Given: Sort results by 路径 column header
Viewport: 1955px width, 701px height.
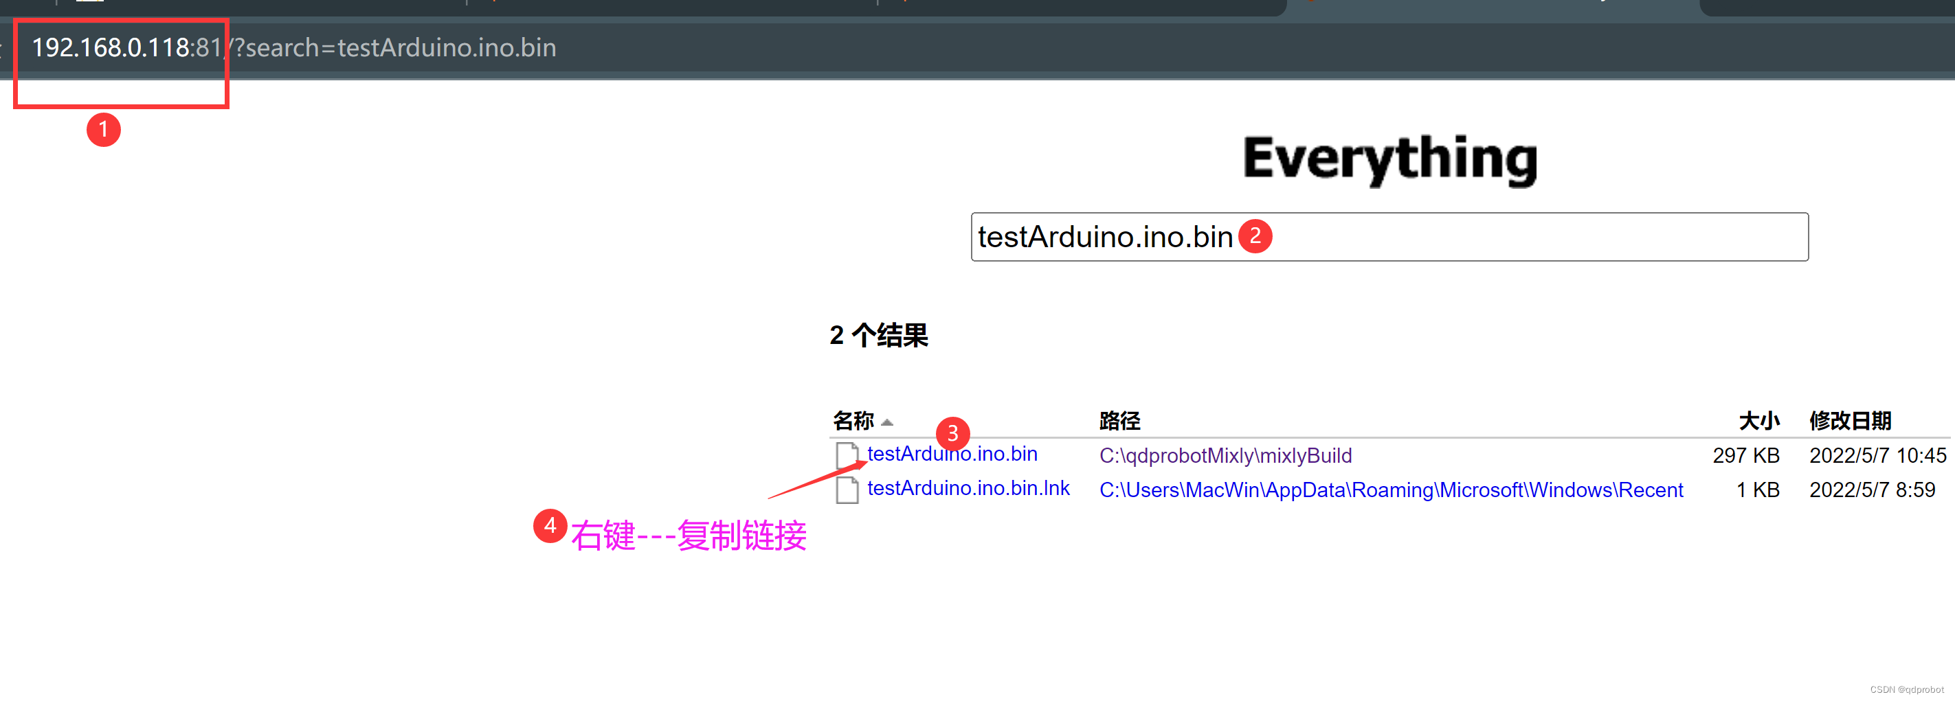Looking at the screenshot, I should pyautogui.click(x=1119, y=420).
